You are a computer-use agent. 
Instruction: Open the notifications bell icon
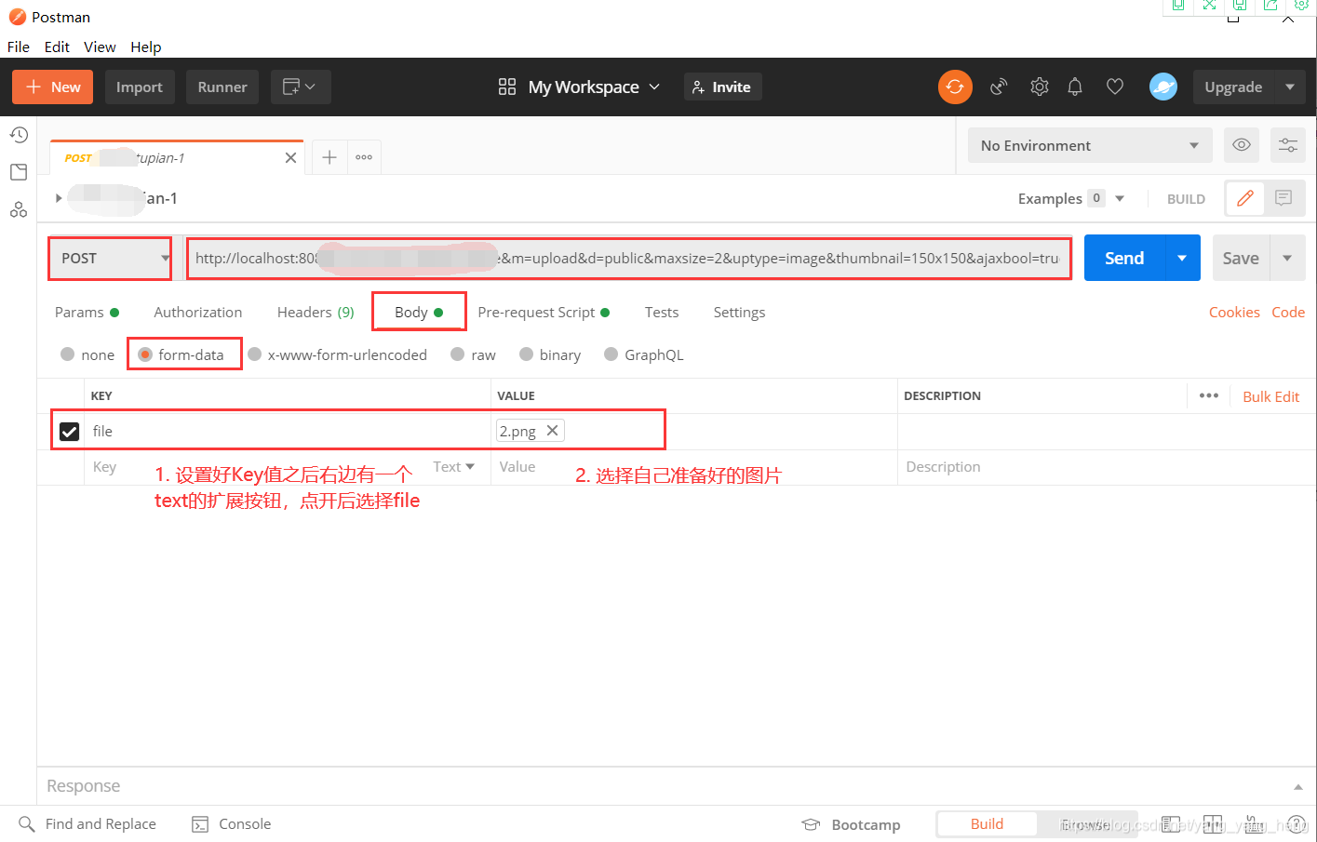coord(1075,87)
